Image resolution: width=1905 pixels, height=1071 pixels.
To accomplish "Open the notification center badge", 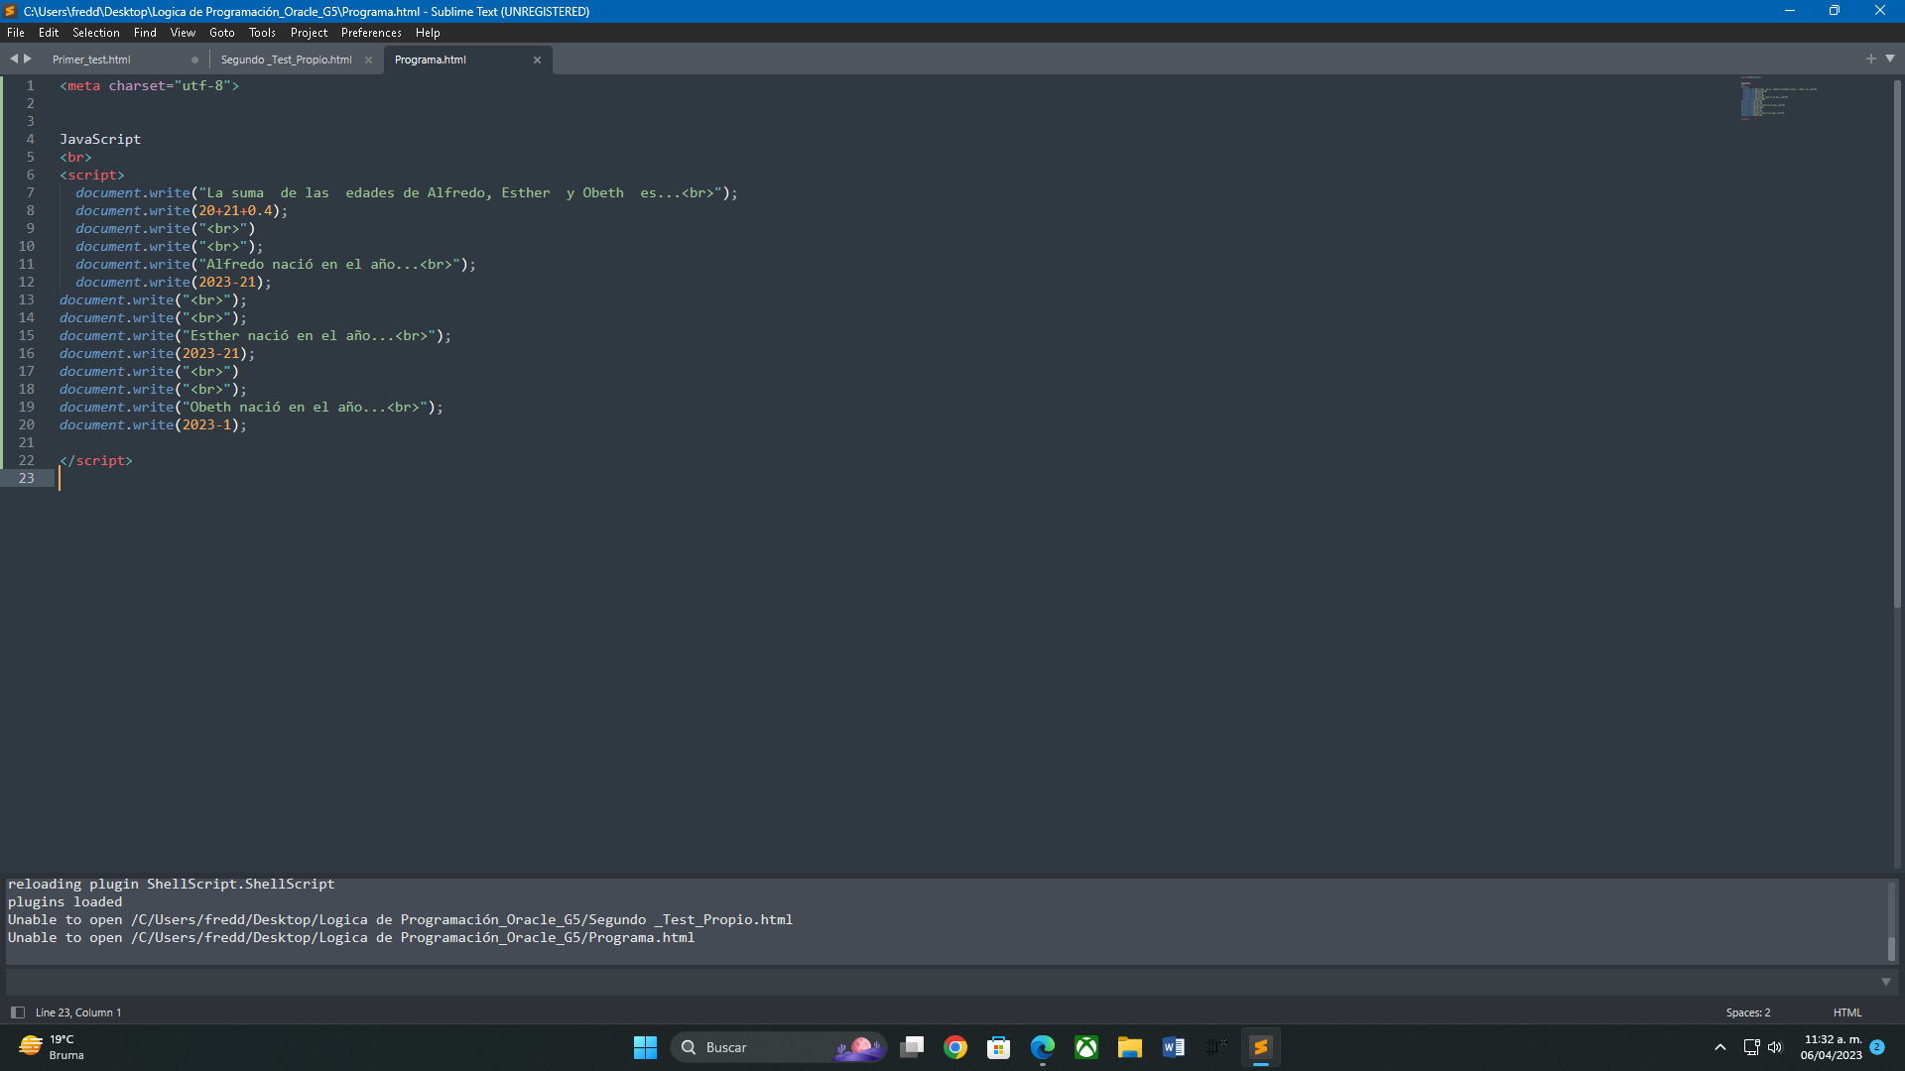I will click(1877, 1047).
